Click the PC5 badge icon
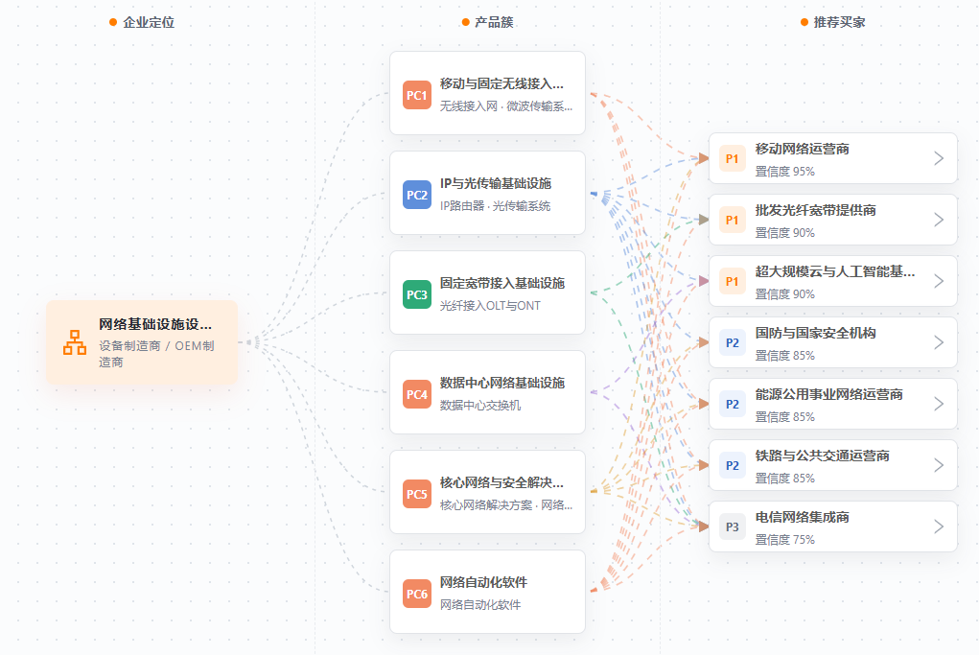 click(416, 494)
